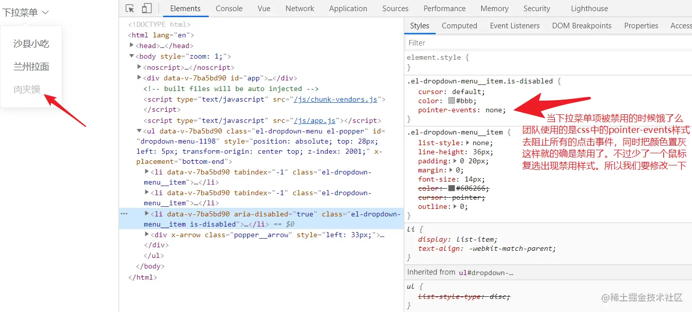Click the .el-dropdown-menu__item.is-disabled selector

481,81
